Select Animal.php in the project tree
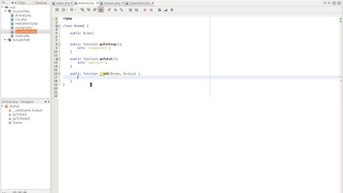The width and height of the screenshot is (343, 193). pos(23,16)
